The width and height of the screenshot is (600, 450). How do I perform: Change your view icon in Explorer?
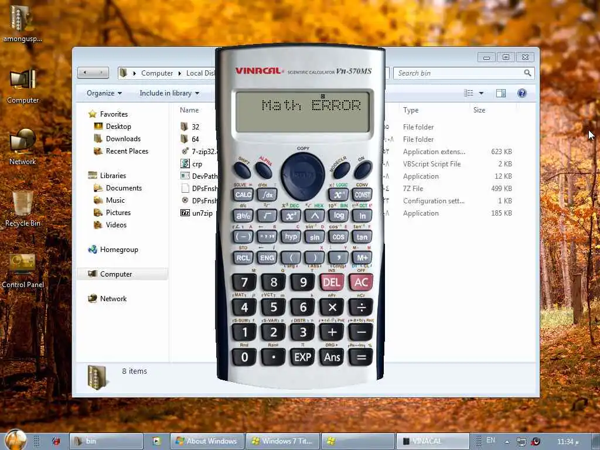pos(469,93)
